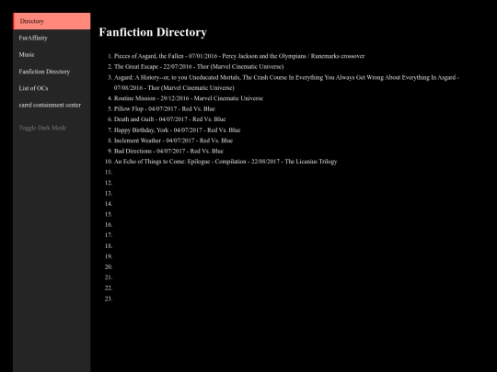
Task: Select entry Routine Mission
Action: click(189, 98)
